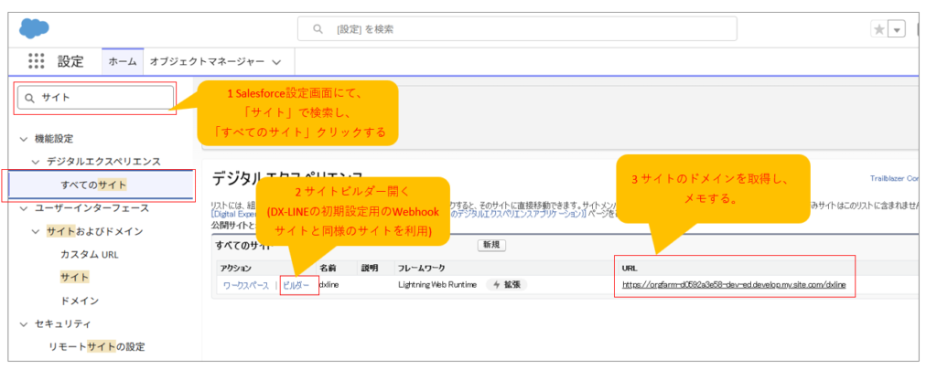Image resolution: width=937 pixels, height=370 pixels.
Task: Click the フレームワーク column header
Action: (421, 268)
